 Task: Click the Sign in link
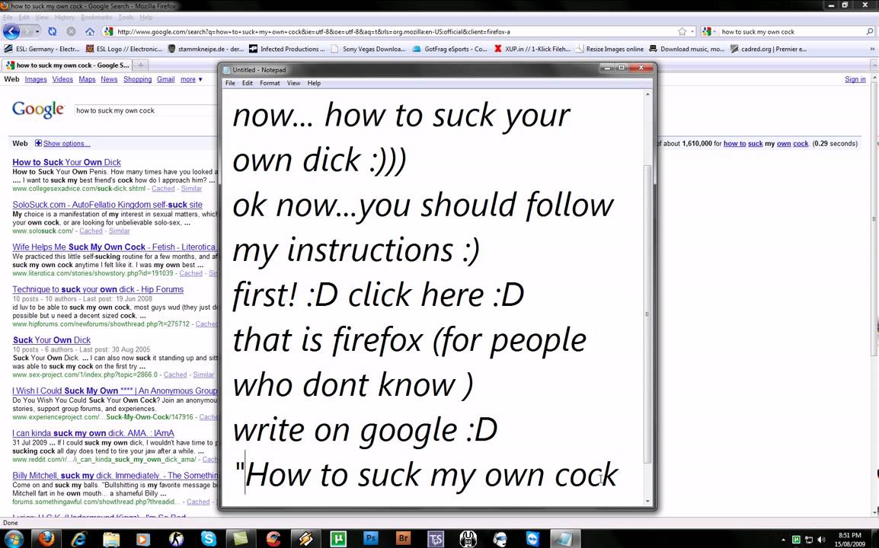pos(855,80)
